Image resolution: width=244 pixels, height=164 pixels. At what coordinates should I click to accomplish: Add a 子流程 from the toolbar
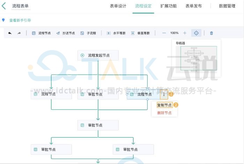pos(88,33)
